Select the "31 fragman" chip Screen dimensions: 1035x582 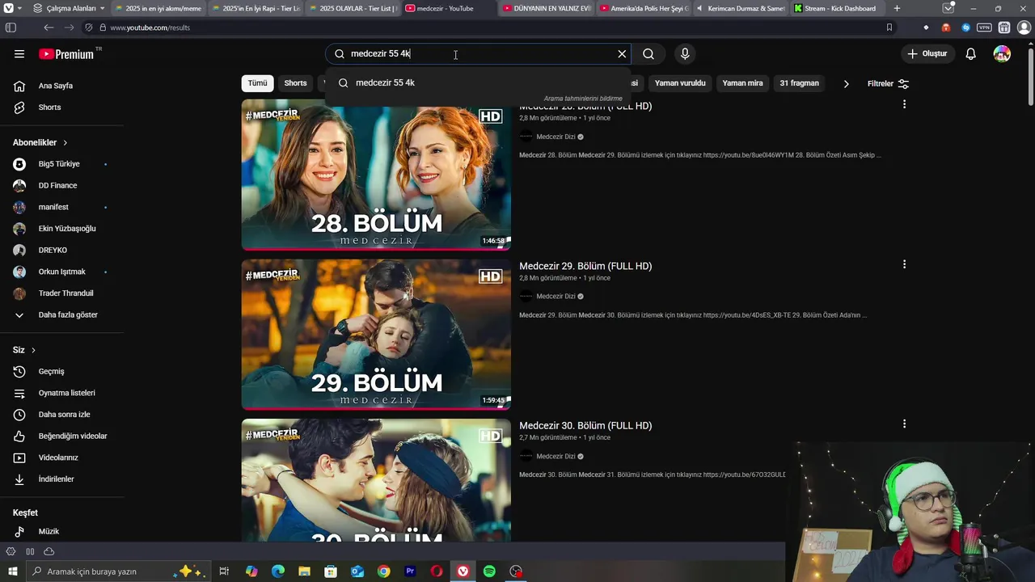point(799,83)
